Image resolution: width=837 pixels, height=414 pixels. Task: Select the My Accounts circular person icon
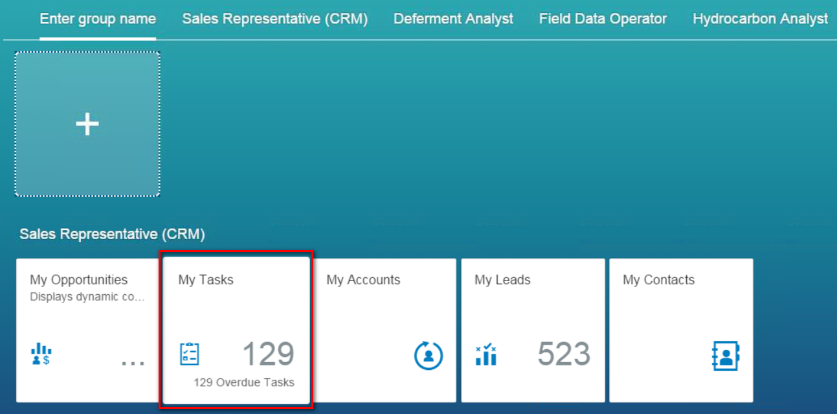(x=429, y=355)
